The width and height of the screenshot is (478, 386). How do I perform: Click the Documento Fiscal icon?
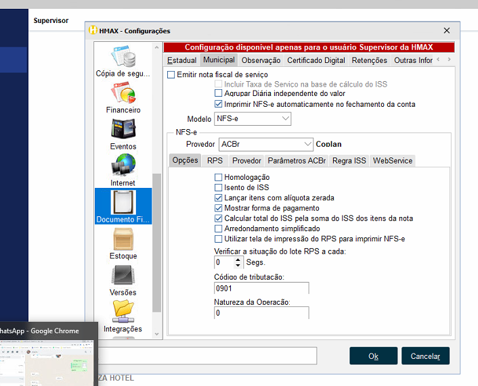tap(123, 202)
